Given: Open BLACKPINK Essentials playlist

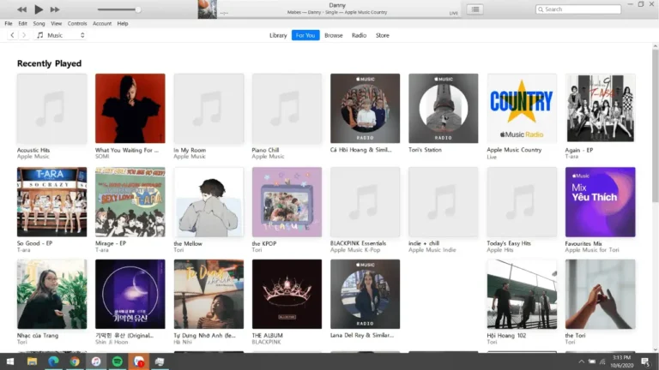Looking at the screenshot, I should coord(366,202).
